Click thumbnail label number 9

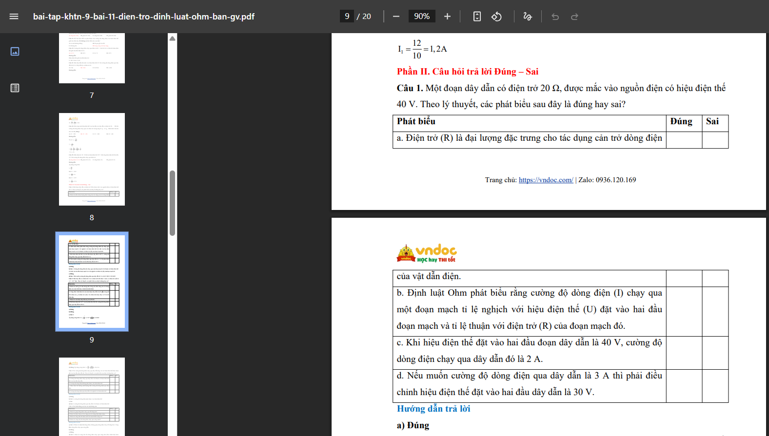pyautogui.click(x=92, y=340)
